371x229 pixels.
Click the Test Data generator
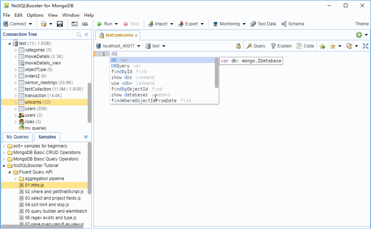[x=263, y=24]
